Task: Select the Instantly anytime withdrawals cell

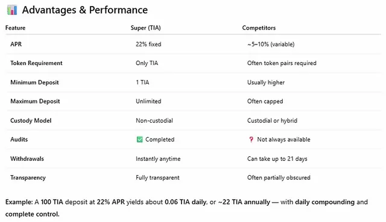Action: pos(158,159)
